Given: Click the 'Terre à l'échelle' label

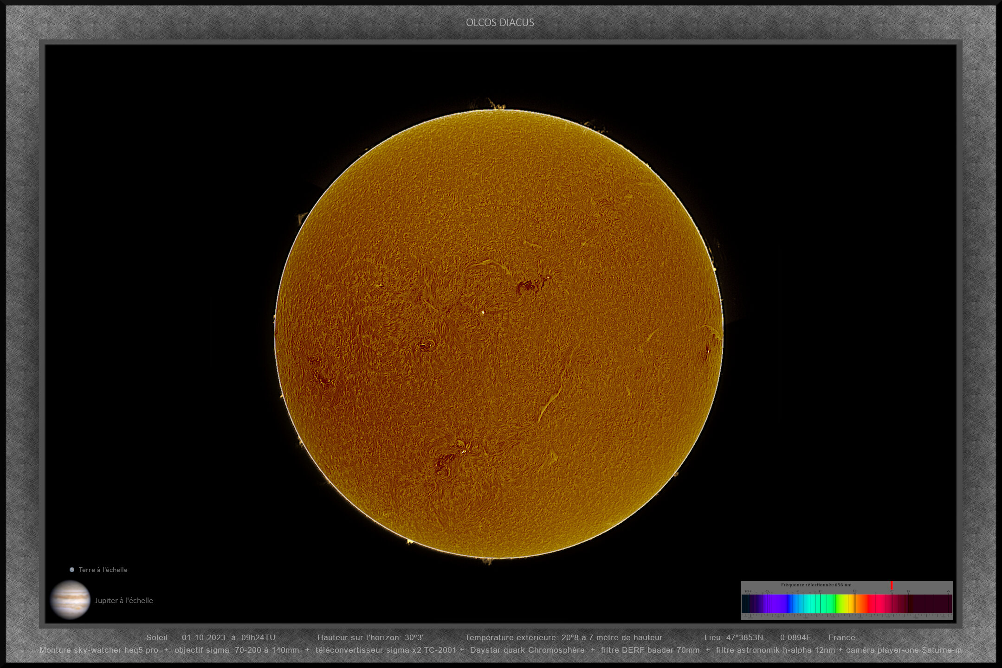Looking at the screenshot, I should click(103, 570).
